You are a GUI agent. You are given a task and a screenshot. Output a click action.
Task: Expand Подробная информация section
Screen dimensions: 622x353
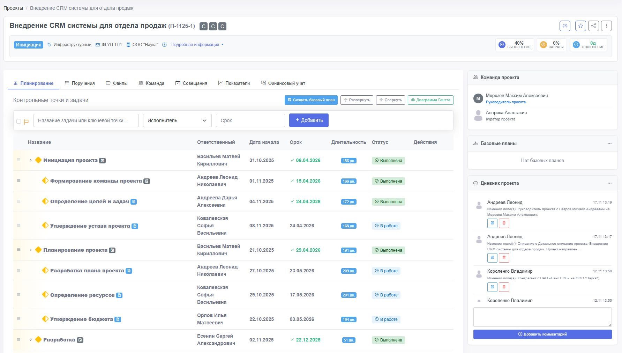[197, 45]
